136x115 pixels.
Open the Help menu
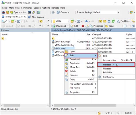coord(63,8)
